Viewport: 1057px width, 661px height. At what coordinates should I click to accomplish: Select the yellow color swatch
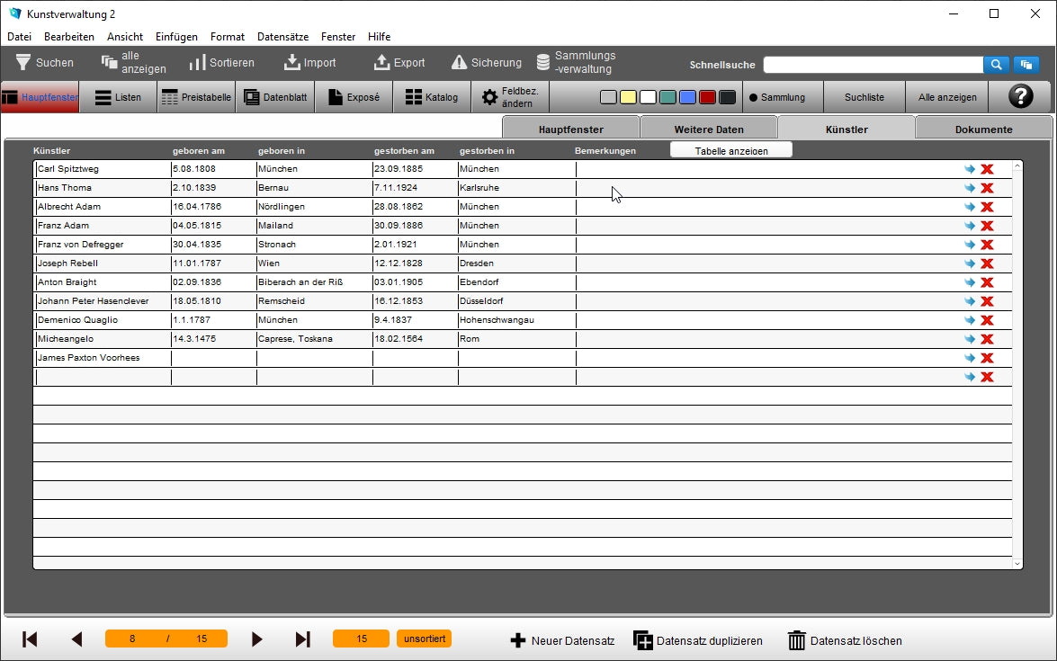[x=628, y=97]
